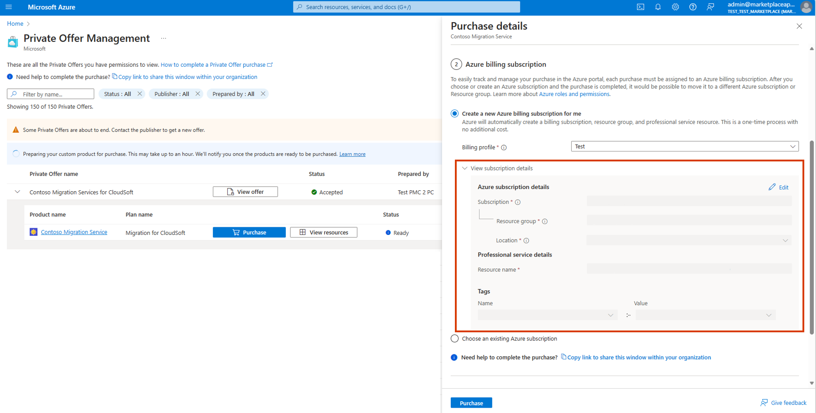The height and width of the screenshot is (413, 816).
Task: Open the Azure portal settings gear
Action: click(x=675, y=7)
